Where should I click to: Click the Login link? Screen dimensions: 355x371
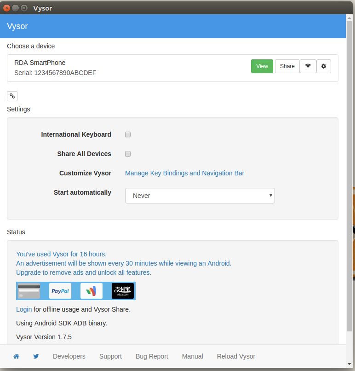click(24, 309)
